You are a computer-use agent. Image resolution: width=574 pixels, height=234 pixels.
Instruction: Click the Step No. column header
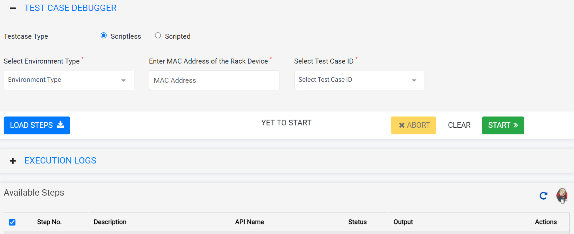(x=49, y=222)
